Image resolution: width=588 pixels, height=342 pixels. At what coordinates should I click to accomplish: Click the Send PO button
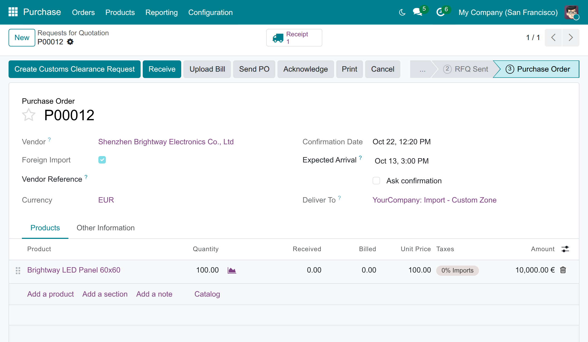[x=254, y=69]
